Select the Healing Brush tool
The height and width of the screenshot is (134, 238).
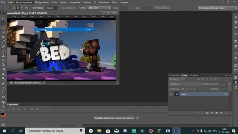pyautogui.click(x=3, y=46)
